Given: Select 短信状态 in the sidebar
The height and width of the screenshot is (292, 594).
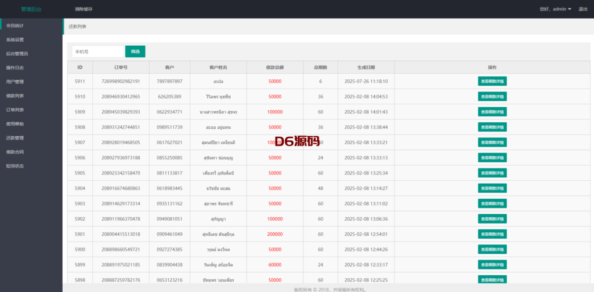Looking at the screenshot, I should 15,166.
